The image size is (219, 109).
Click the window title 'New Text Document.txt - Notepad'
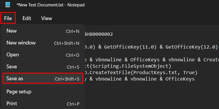pos(51,5)
